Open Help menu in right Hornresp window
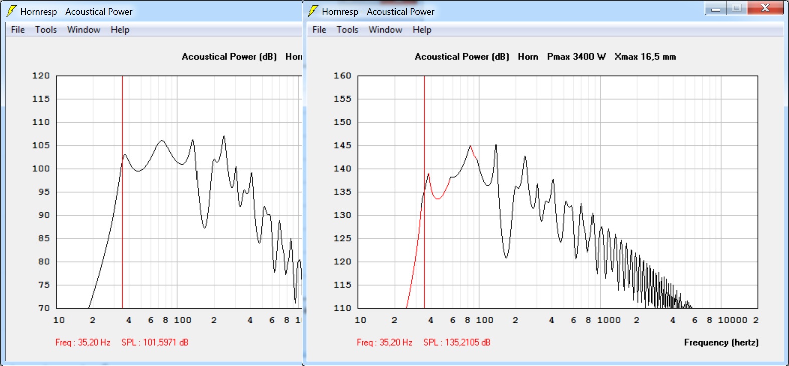 point(422,30)
